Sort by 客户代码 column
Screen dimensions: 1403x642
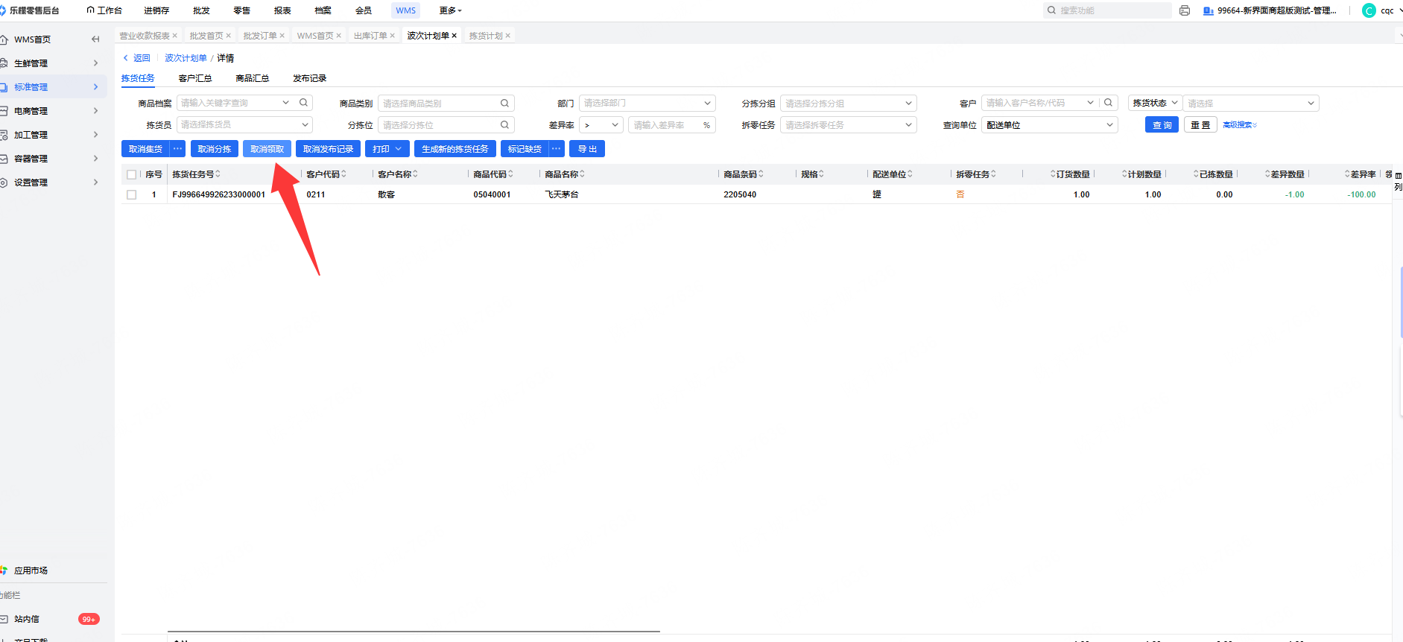coord(343,174)
